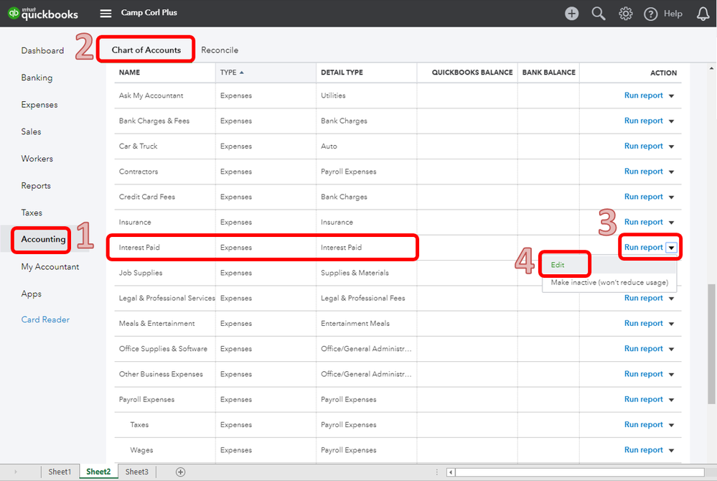
Task: Click the QuickBooks logo
Action: click(x=44, y=13)
